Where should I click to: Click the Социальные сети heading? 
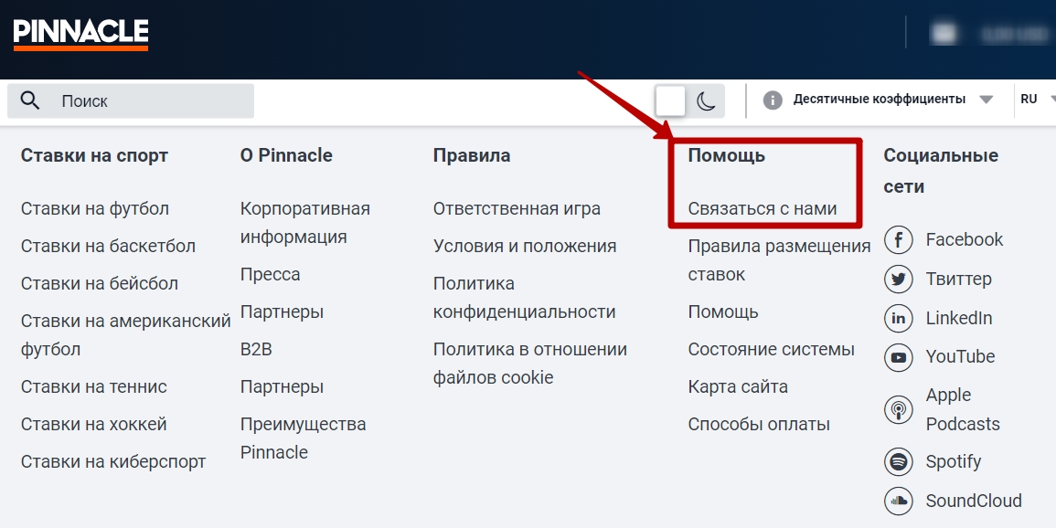941,171
